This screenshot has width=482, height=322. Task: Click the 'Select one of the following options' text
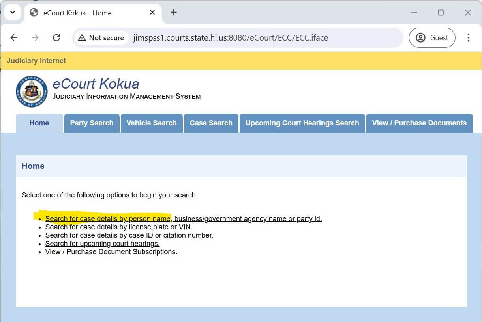(x=109, y=195)
